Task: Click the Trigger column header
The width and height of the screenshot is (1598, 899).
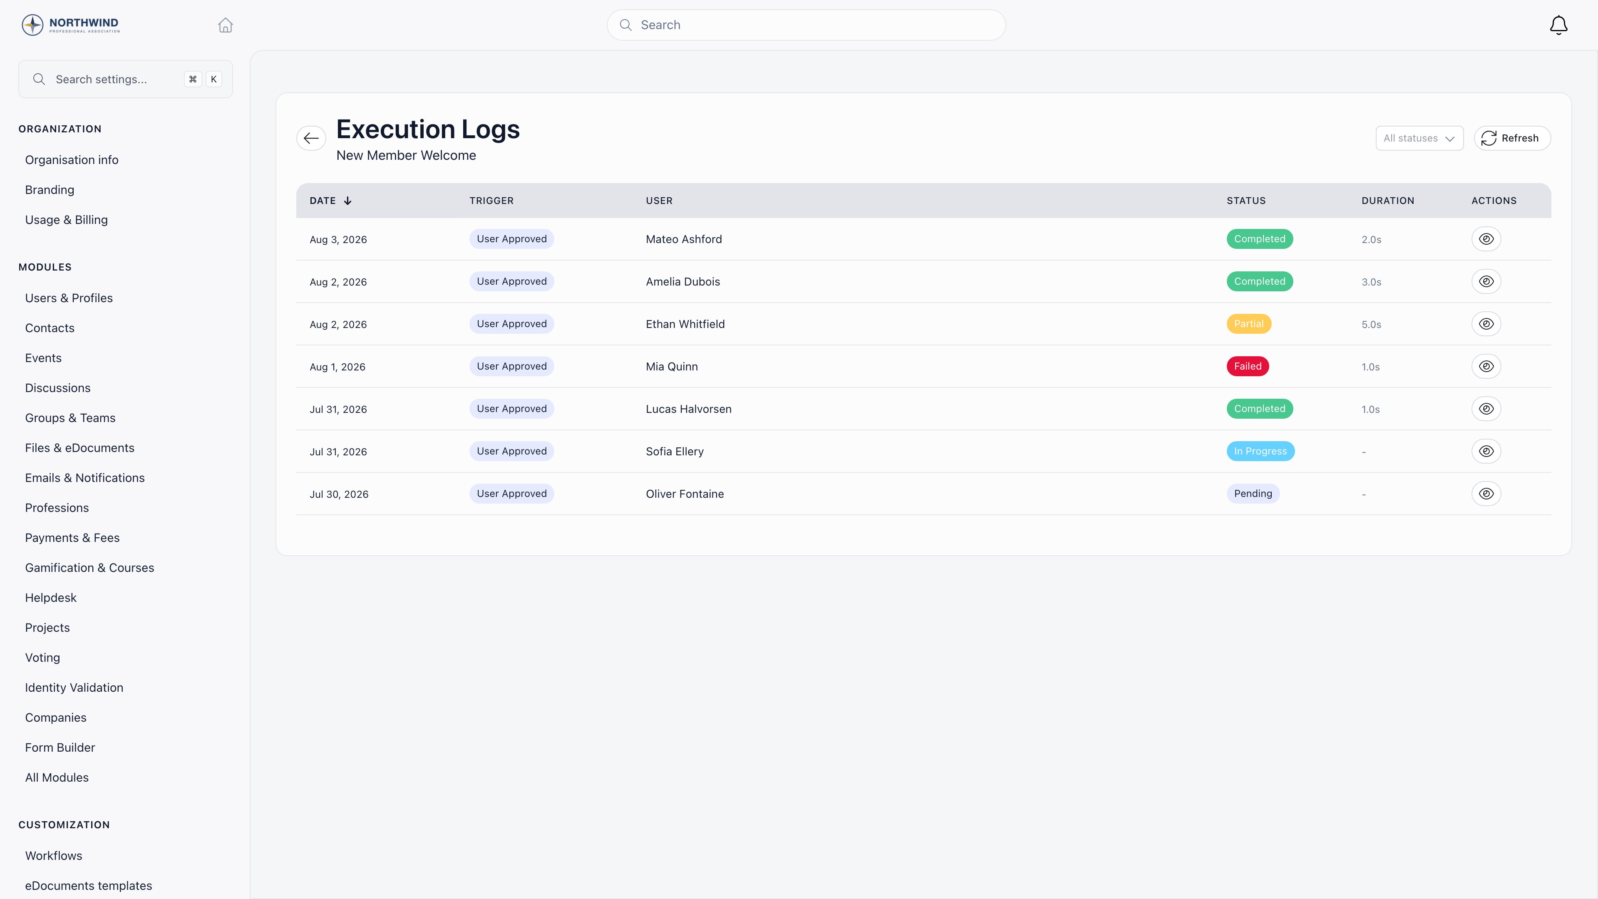Action: 491,200
